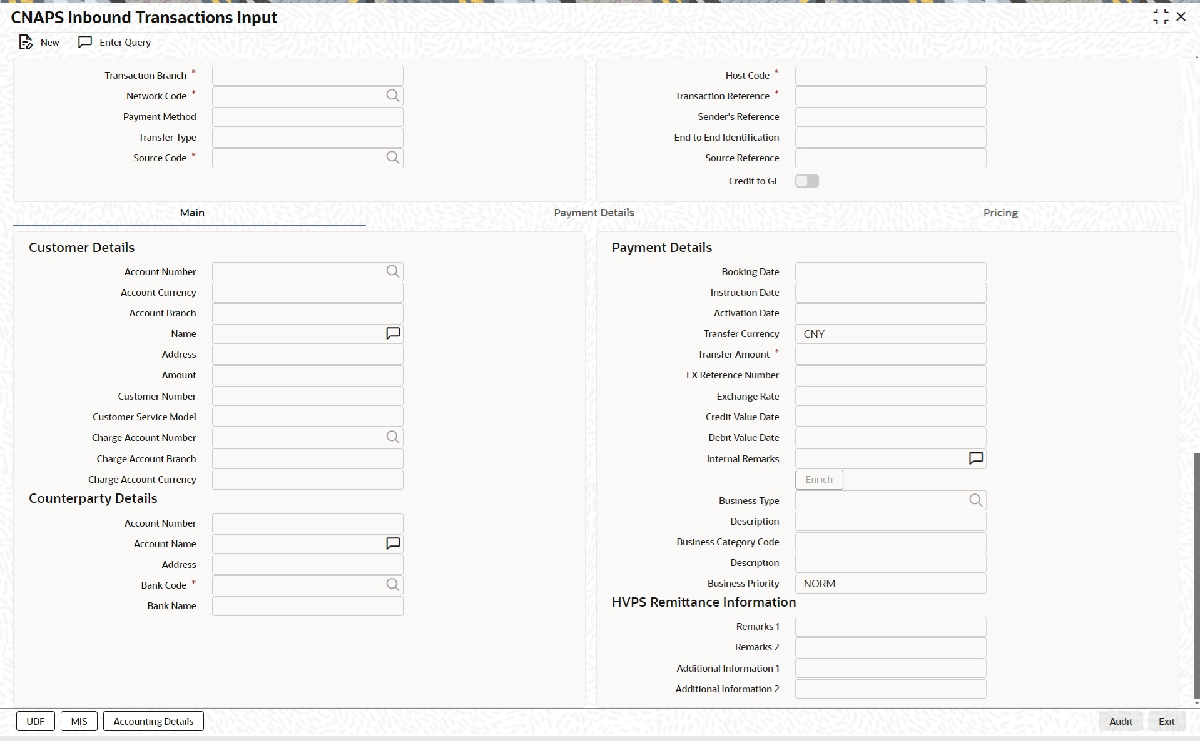Open the Customer Name comment popup

pyautogui.click(x=392, y=333)
